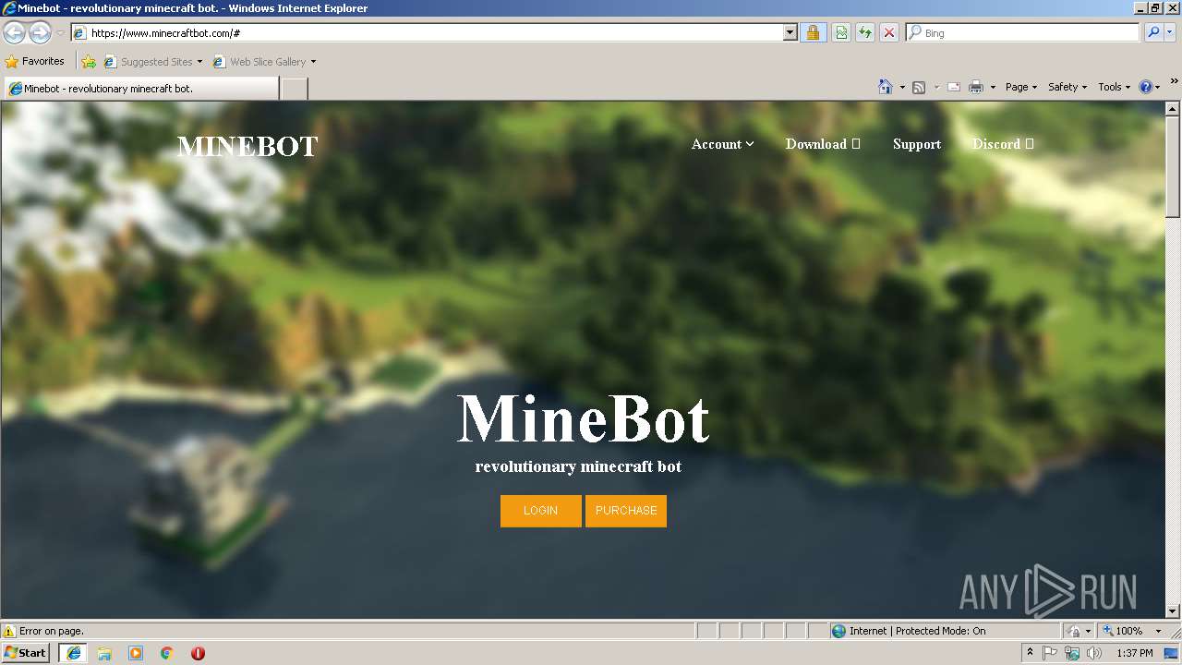The height and width of the screenshot is (665, 1182).
Task: Click the Home page icon
Action: (x=886, y=87)
